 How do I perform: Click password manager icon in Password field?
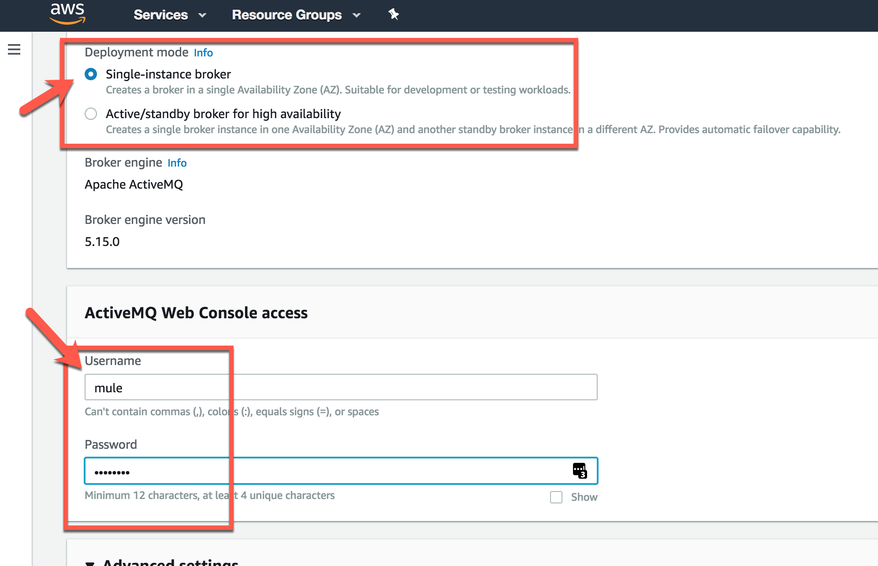[580, 471]
